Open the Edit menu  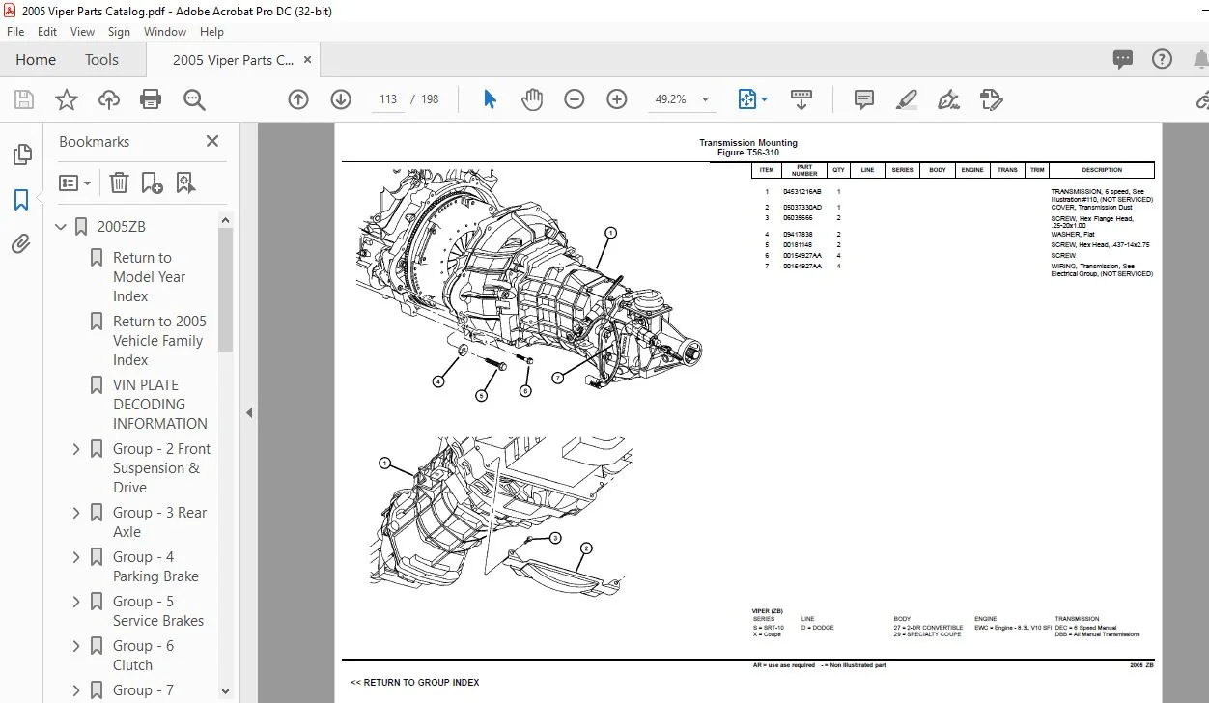46,32
